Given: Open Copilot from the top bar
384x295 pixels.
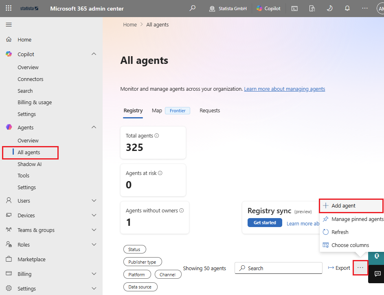Looking at the screenshot, I should 268,9.
